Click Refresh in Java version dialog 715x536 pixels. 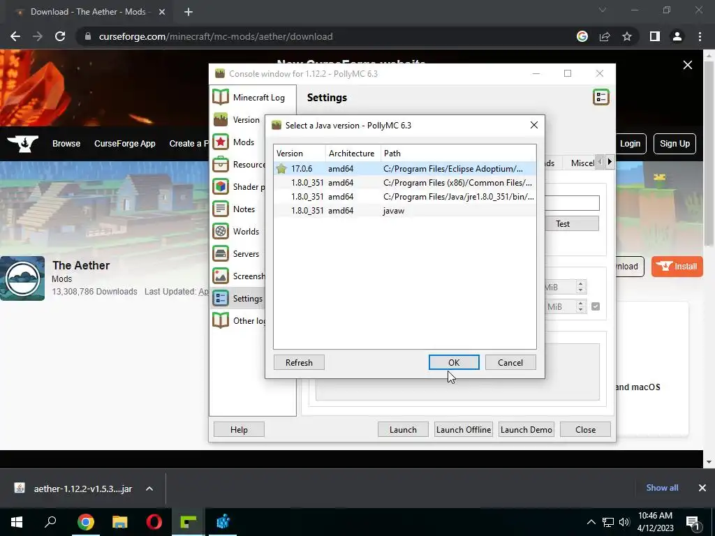[x=299, y=363]
